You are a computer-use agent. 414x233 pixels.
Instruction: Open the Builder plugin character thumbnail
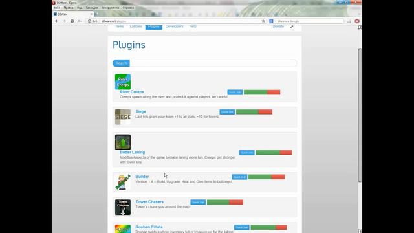123,182
